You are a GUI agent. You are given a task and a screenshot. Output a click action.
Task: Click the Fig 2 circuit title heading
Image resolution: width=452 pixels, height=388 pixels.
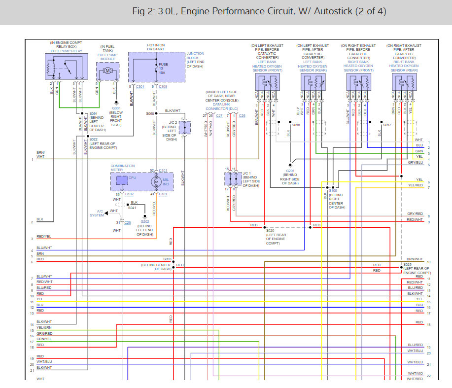tap(259, 11)
